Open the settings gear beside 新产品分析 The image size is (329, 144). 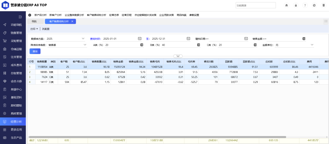30,15
